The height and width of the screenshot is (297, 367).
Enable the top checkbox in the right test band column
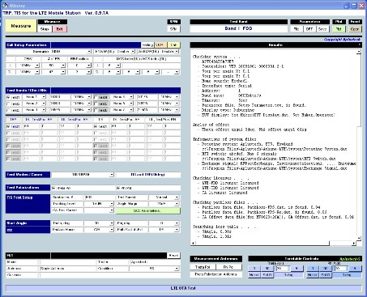(96, 97)
